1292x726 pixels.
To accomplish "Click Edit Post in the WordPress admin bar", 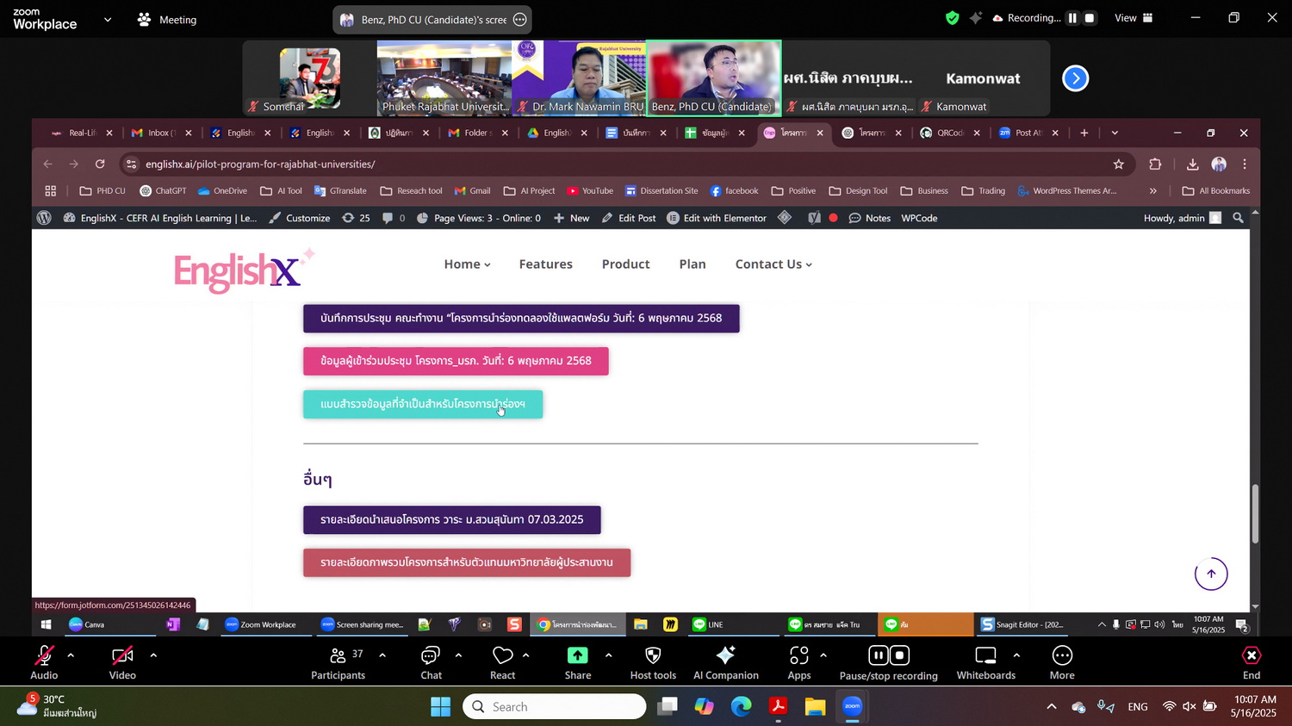I will coord(629,218).
